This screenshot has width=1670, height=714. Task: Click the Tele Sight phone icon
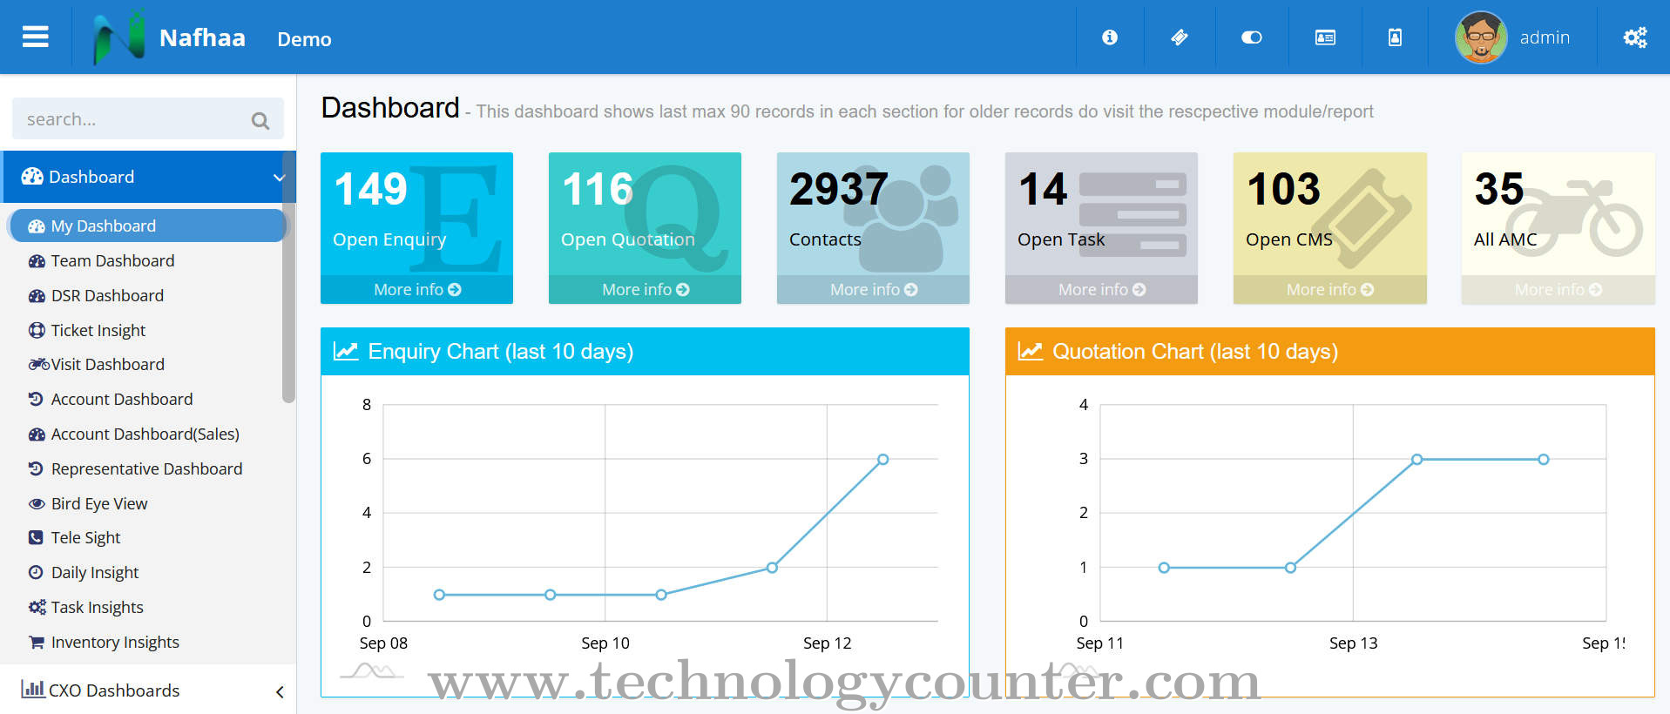tap(36, 537)
